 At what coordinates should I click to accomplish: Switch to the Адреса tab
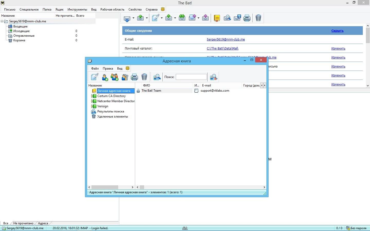43,223
